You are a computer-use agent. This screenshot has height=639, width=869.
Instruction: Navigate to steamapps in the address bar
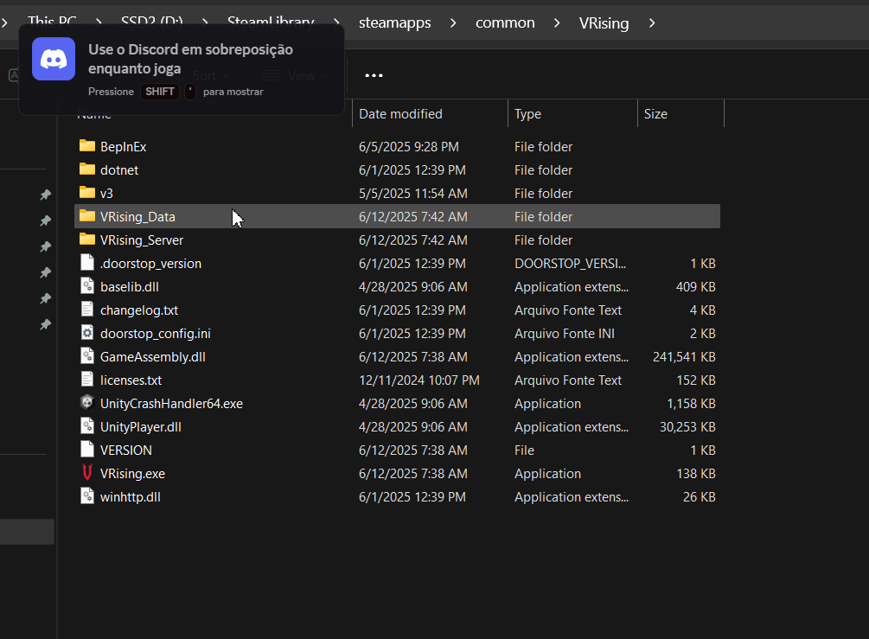(x=394, y=22)
